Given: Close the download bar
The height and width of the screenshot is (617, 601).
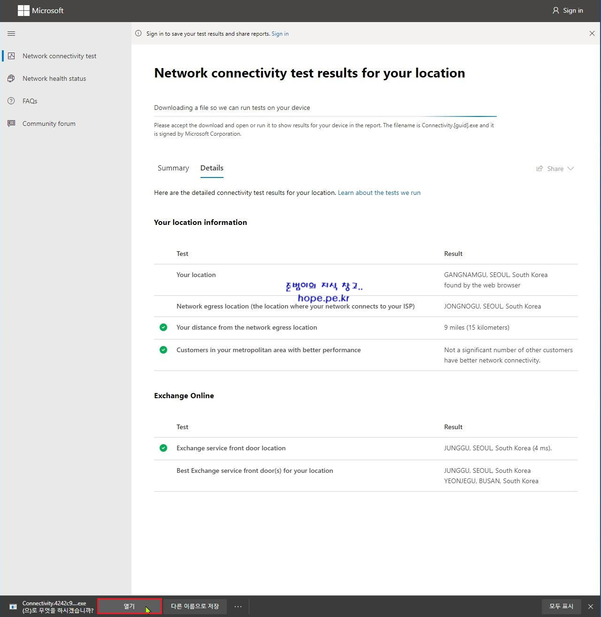Looking at the screenshot, I should 591,607.
